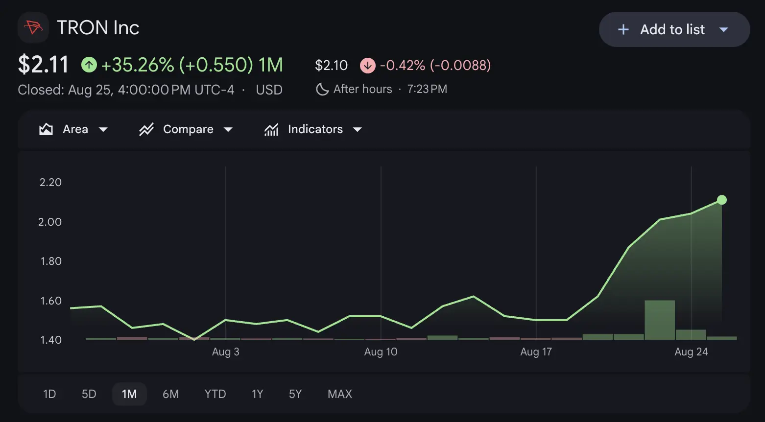Click the $2.11 closing price
The image size is (765, 422).
pyautogui.click(x=43, y=65)
